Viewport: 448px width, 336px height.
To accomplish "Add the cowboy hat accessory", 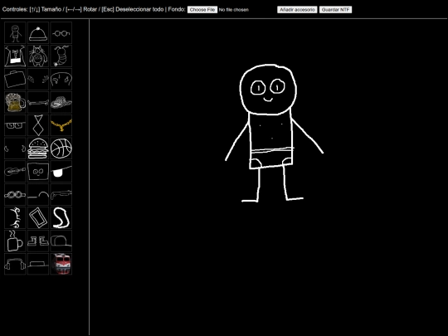I will coord(61,102).
